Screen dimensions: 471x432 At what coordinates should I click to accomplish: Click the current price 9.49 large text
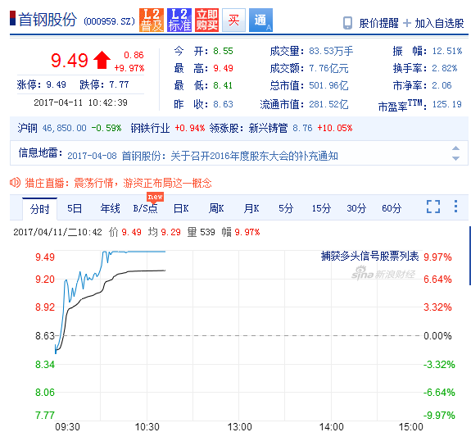tap(70, 61)
